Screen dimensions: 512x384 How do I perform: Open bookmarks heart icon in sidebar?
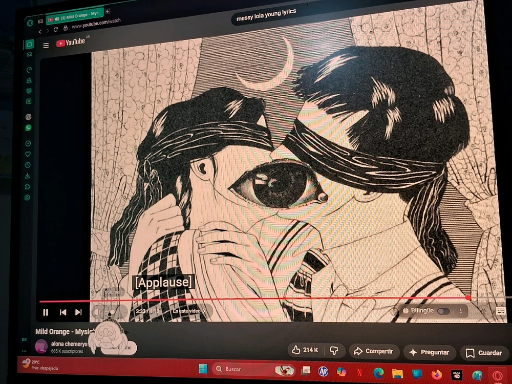[x=28, y=154]
